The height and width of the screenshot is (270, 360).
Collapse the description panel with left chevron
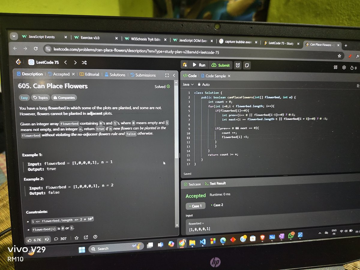point(174,75)
